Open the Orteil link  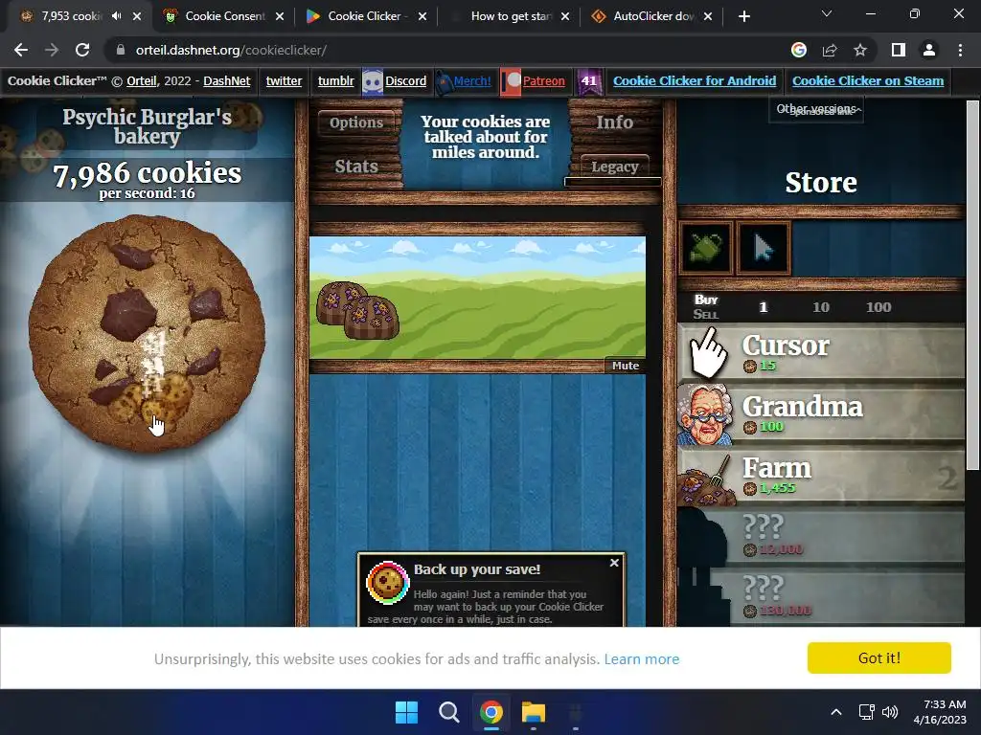142,80
